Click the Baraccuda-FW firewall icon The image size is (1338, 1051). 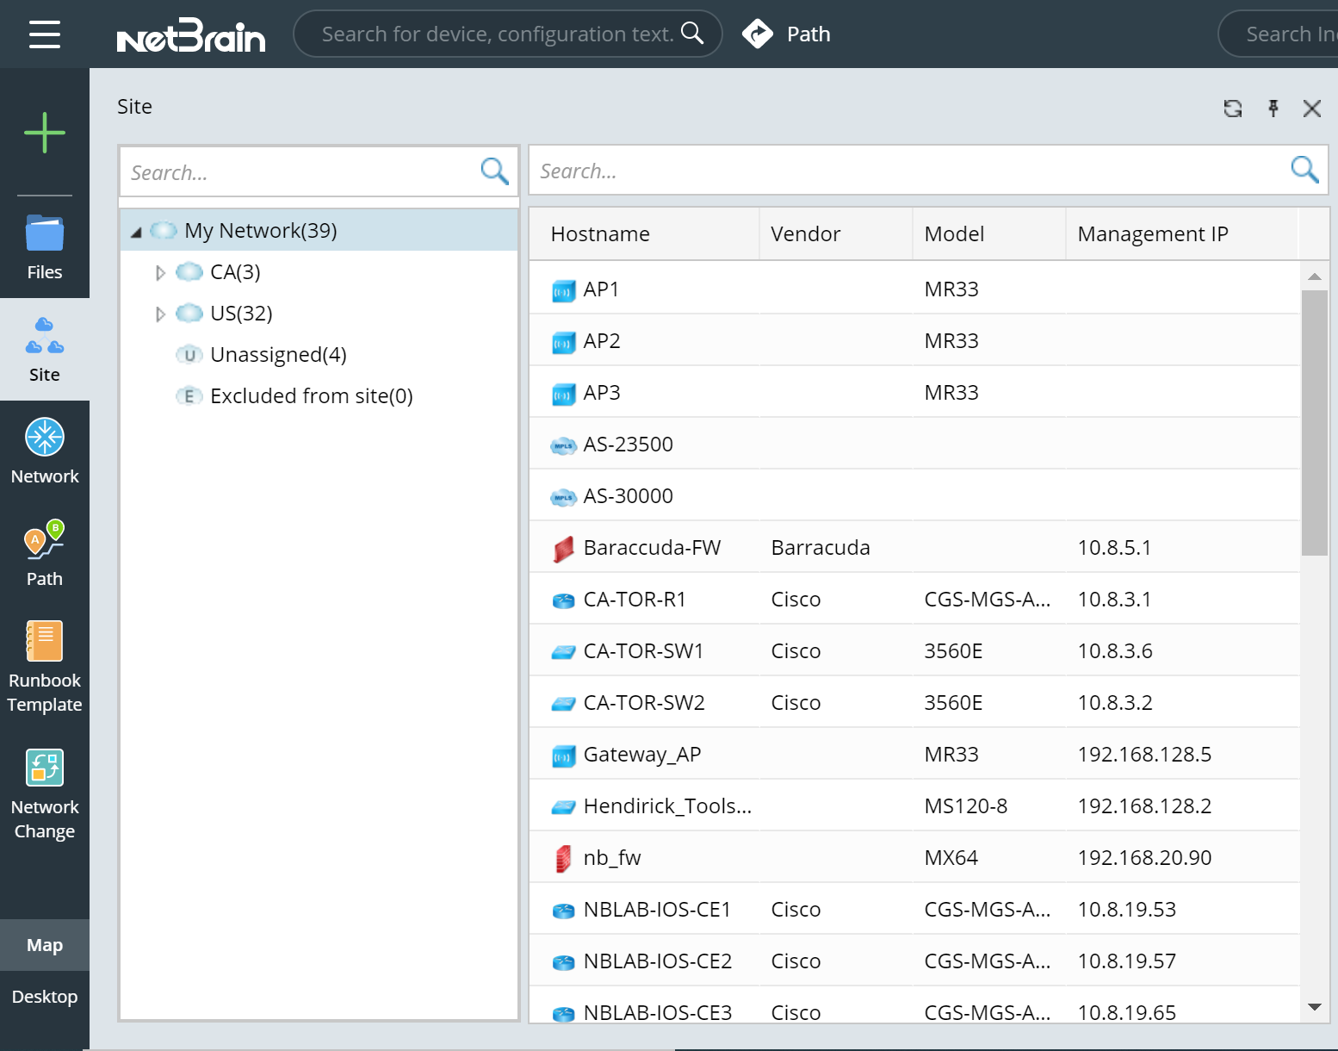(x=563, y=549)
